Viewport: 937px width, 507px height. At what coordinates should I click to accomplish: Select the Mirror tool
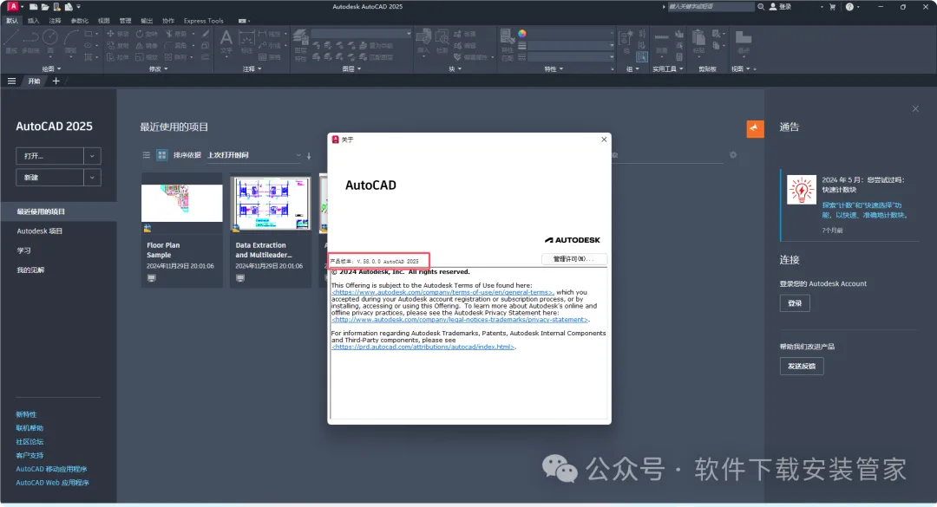pos(147,45)
